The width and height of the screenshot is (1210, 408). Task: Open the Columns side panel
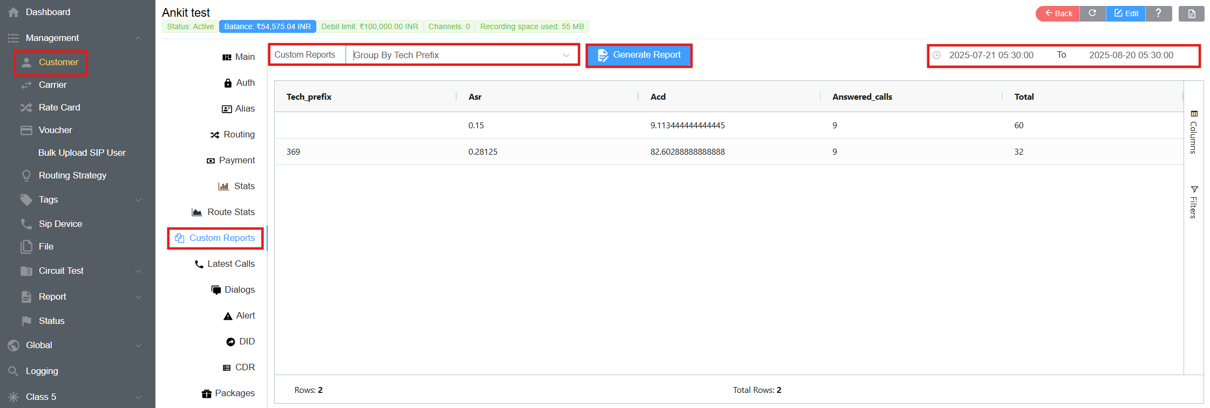tap(1193, 132)
